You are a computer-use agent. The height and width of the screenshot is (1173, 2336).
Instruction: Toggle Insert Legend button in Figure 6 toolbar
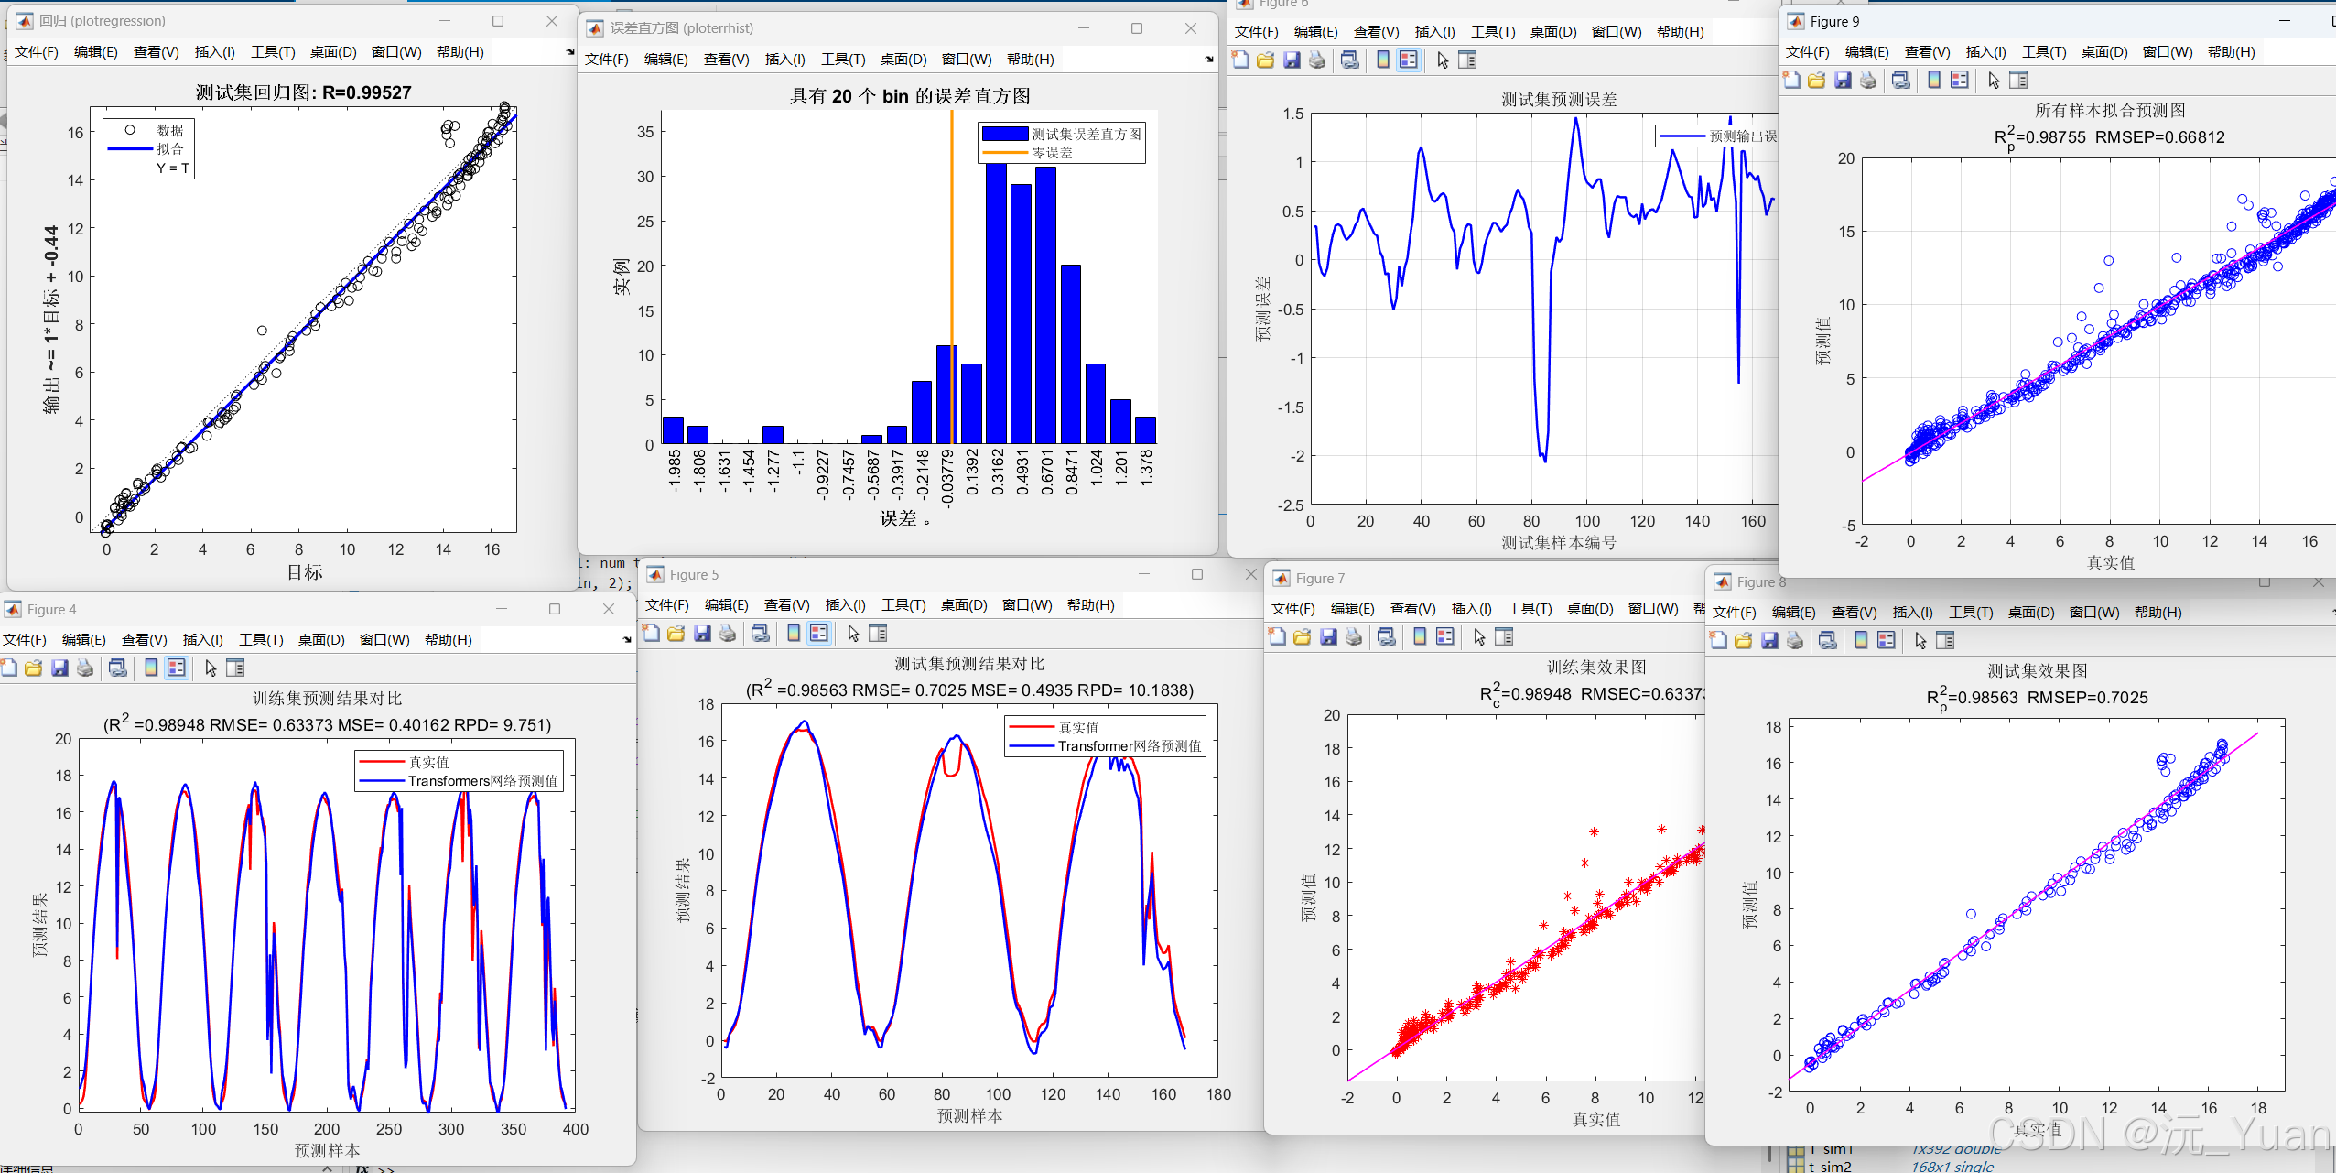click(1409, 60)
